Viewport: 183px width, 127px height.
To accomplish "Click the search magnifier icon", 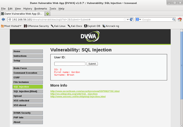I will click(174, 20).
